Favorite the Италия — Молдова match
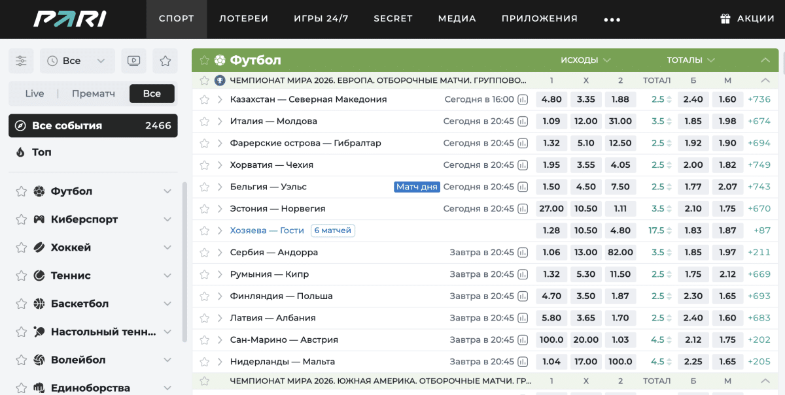The image size is (785, 395). pos(204,121)
